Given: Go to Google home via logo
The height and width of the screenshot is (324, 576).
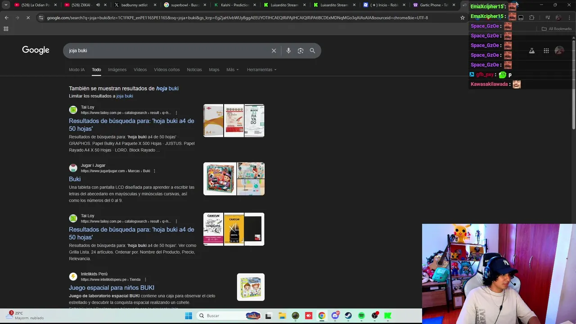Looking at the screenshot, I should (36, 50).
